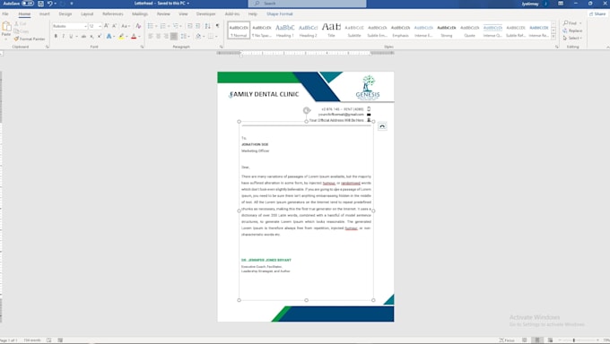Expand the Styles gallery More arrow
610x344 pixels.
click(x=553, y=37)
